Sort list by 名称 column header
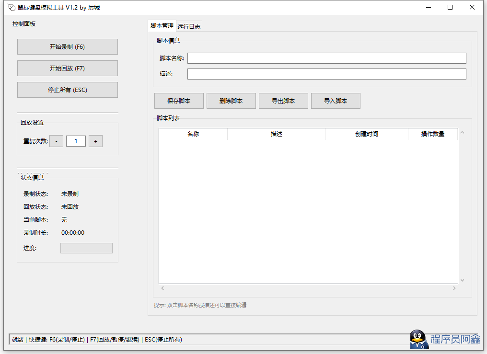 (193, 134)
